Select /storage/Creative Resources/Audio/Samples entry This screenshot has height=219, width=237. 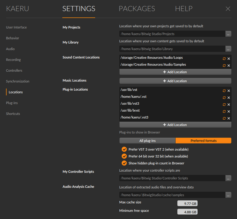[153, 65]
